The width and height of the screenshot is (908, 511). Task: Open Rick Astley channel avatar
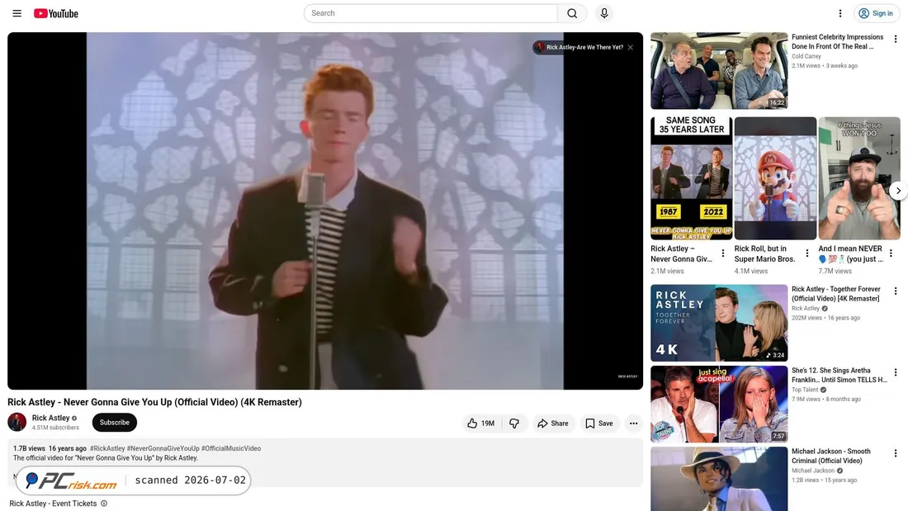[x=17, y=422]
